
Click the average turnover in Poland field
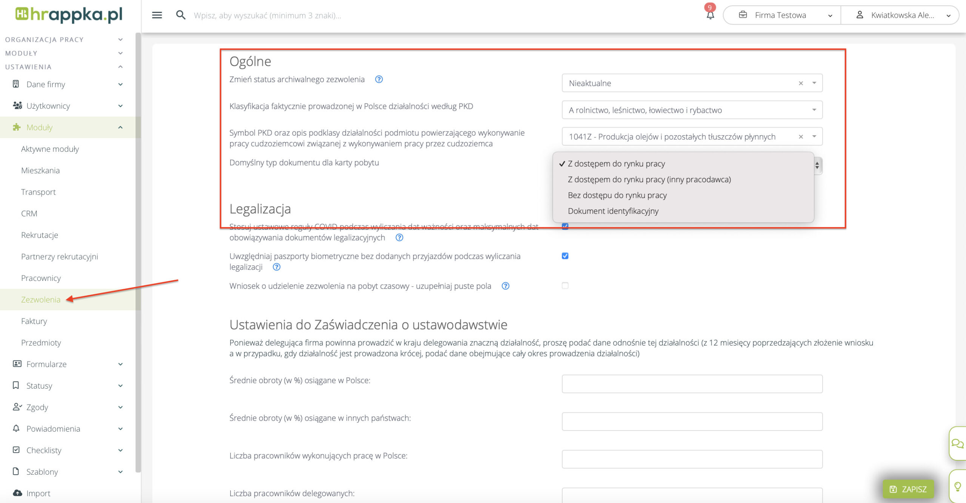coord(692,384)
